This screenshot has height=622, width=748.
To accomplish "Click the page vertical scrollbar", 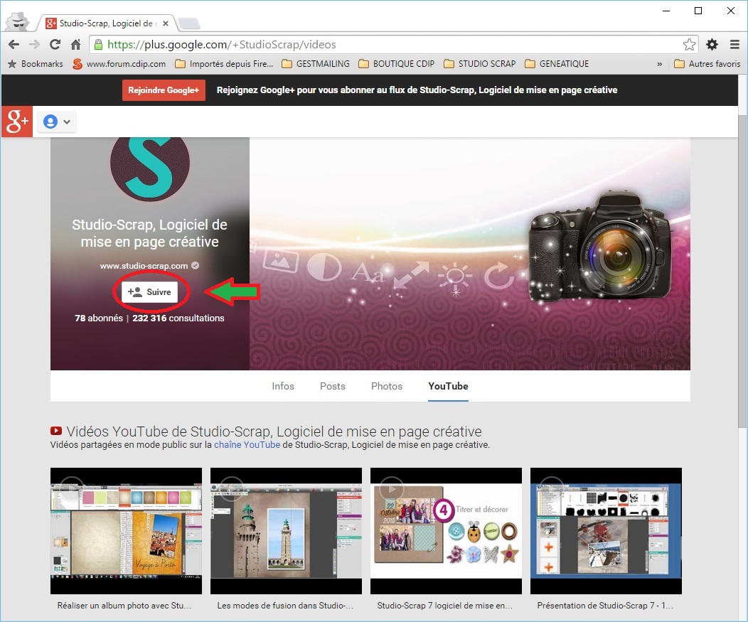I will pyautogui.click(x=742, y=272).
